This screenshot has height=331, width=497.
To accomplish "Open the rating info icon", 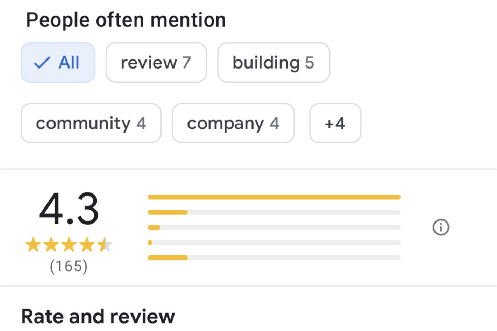I will (441, 227).
